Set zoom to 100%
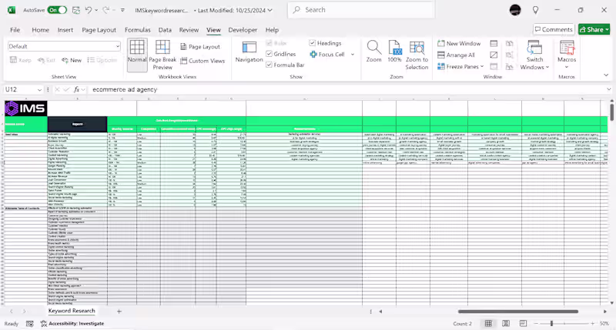The height and width of the screenshot is (330, 616). coord(394,52)
